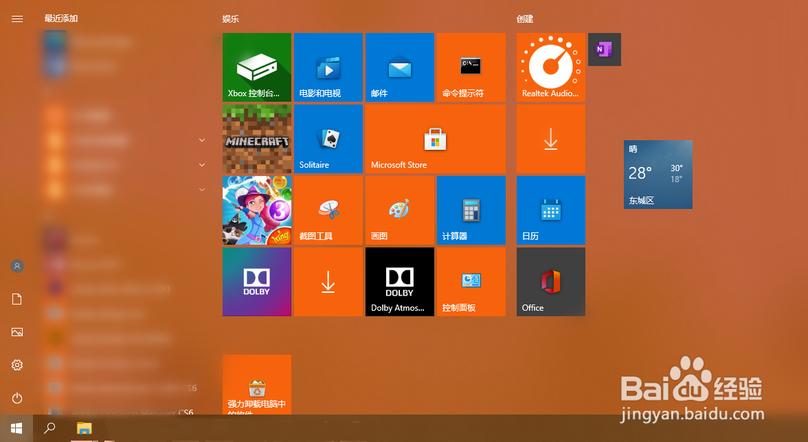Click the download-arrow tile beside Dolby Access
Image resolution: width=808 pixels, height=442 pixels.
click(x=328, y=282)
